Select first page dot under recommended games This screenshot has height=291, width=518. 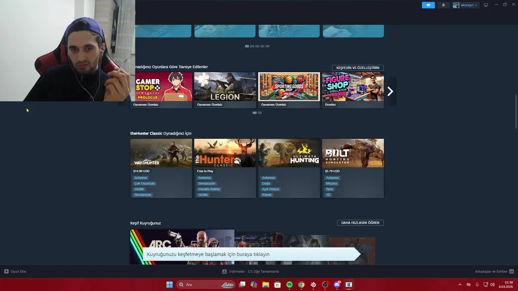255,113
